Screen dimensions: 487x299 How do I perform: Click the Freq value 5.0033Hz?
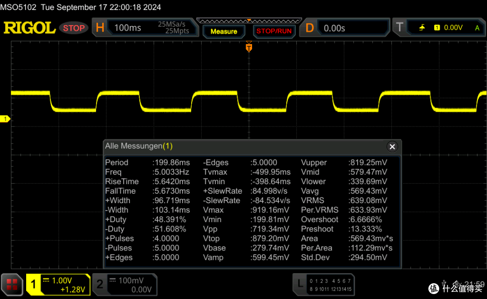171,172
